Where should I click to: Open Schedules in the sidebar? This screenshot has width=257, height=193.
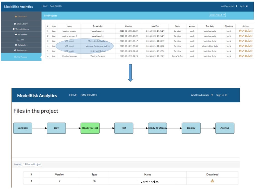coord(21,45)
